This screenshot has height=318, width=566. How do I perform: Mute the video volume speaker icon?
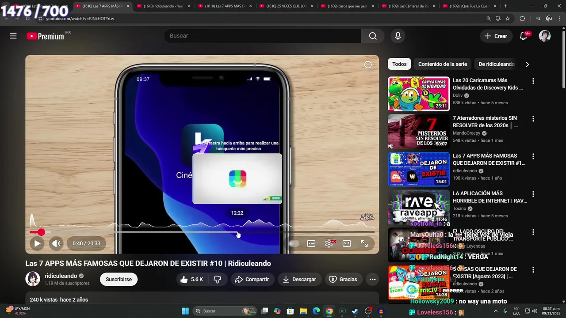pyautogui.click(x=56, y=243)
